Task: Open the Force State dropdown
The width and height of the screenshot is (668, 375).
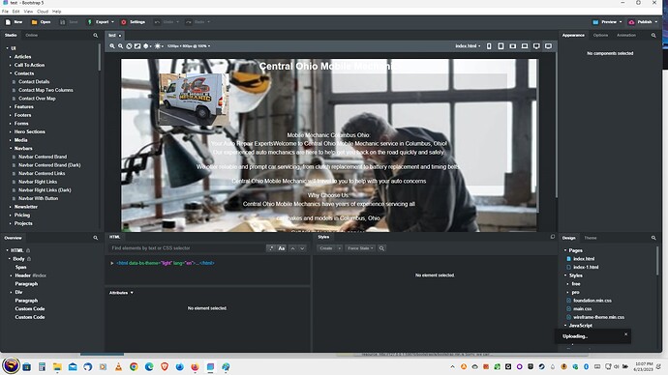Action: pos(360,247)
